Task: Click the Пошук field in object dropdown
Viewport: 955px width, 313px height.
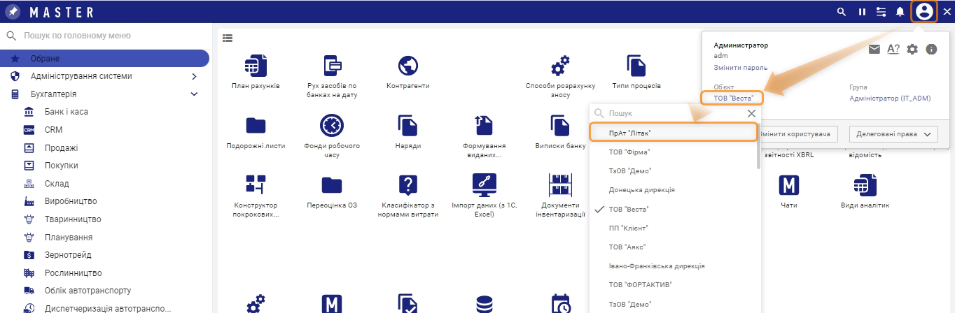Action: coord(672,113)
